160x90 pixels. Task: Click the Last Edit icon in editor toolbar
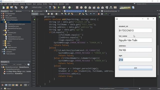pos(48,14)
